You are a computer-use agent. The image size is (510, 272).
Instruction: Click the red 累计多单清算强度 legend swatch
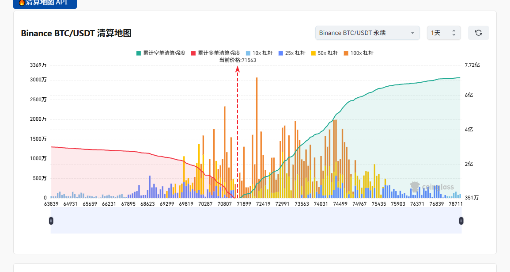(x=193, y=53)
